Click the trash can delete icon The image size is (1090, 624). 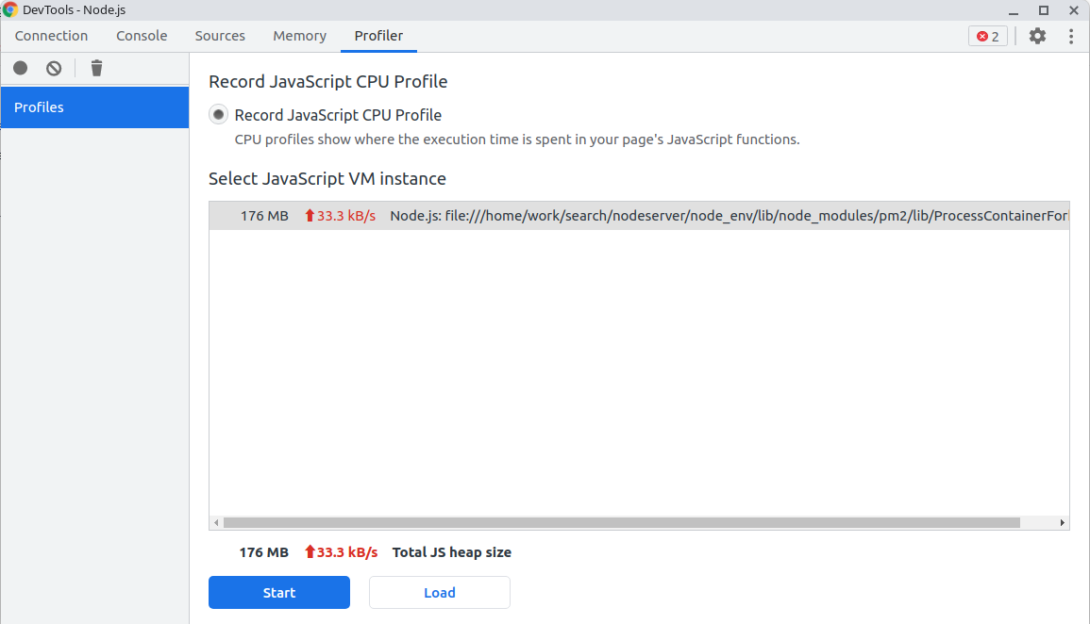click(x=96, y=68)
